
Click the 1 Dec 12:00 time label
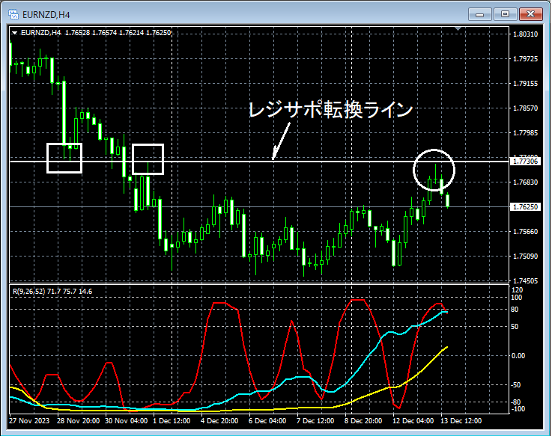(172, 421)
